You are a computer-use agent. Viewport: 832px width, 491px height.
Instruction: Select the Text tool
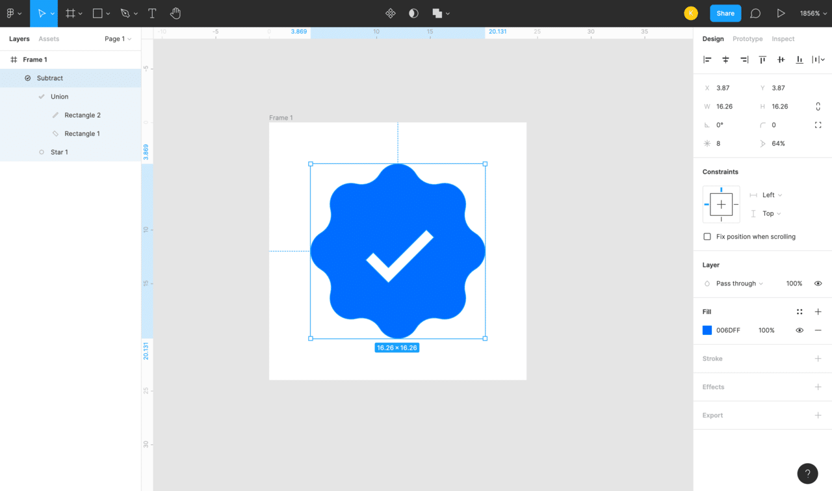click(x=152, y=13)
